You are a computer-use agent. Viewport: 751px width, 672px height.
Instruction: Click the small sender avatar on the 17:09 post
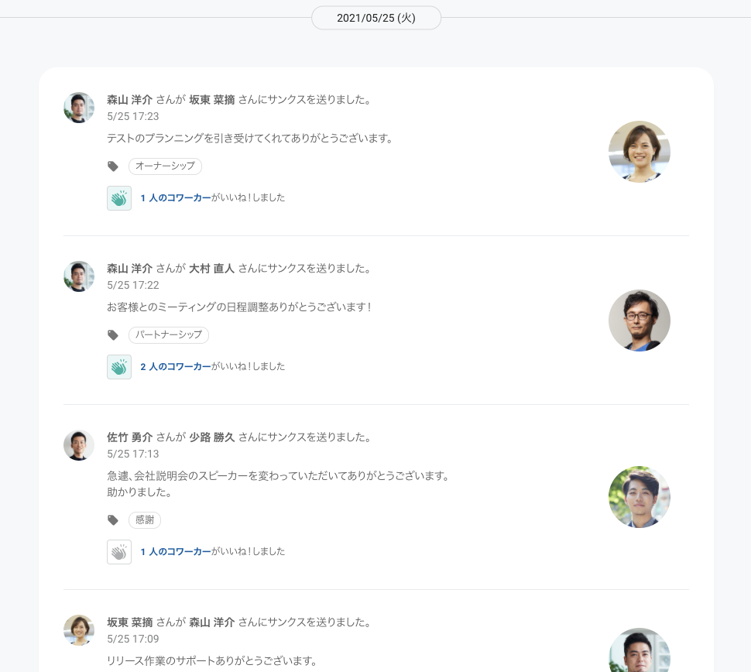[79, 630]
